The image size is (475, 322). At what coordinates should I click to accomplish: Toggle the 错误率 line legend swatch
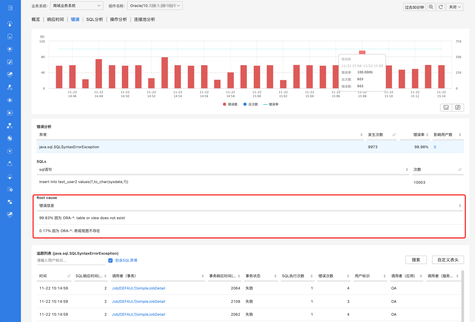tap(265, 104)
